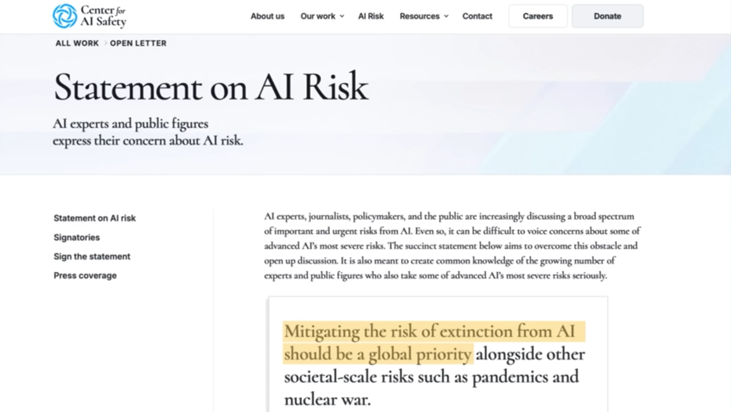
Task: Open the Sign the statement link
Action: (92, 256)
